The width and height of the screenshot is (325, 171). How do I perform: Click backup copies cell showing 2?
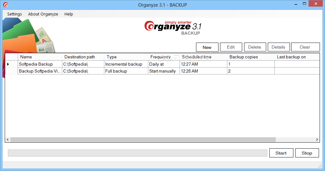pos(251,71)
